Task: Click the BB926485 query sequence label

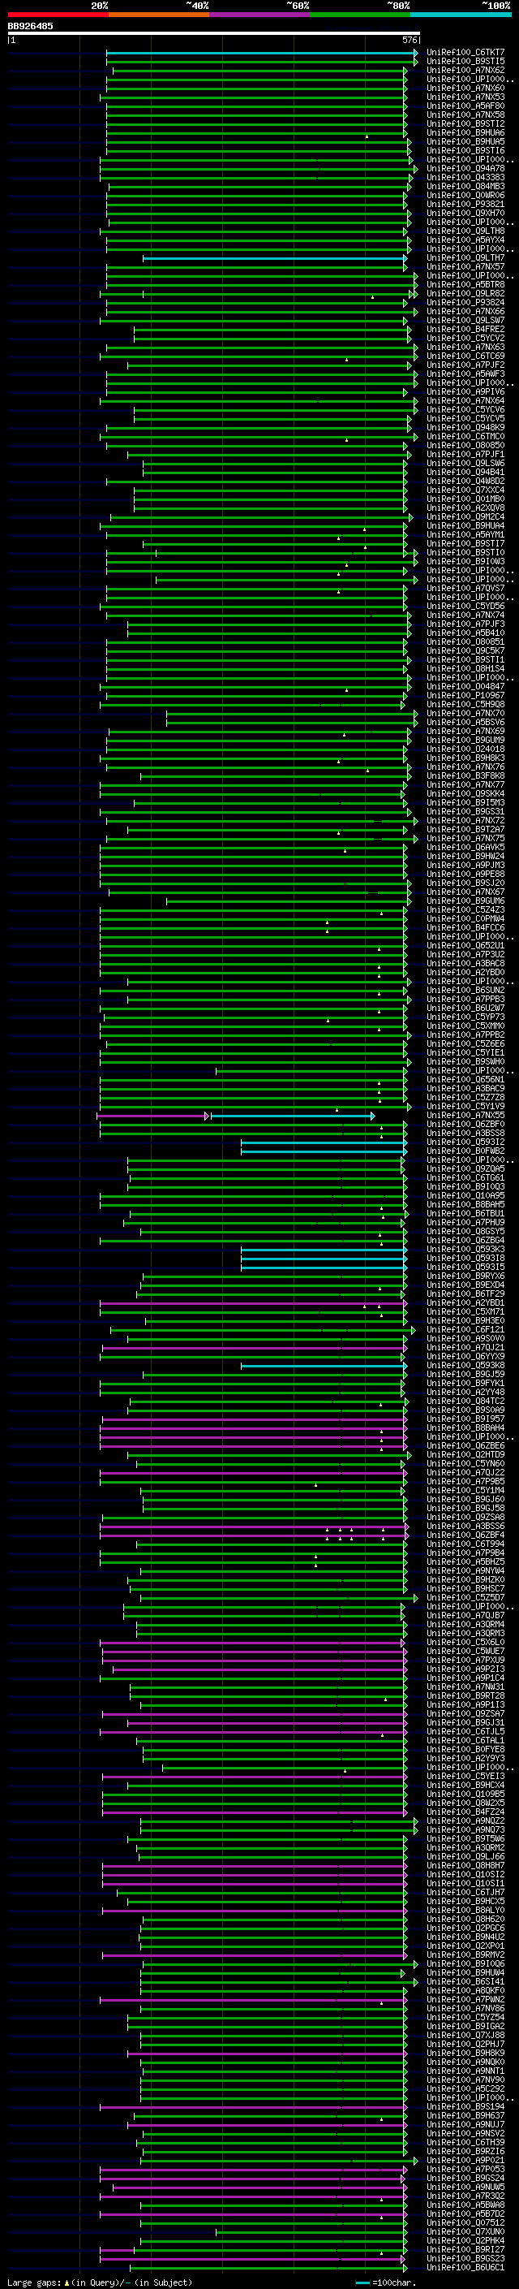Action: tap(30, 27)
